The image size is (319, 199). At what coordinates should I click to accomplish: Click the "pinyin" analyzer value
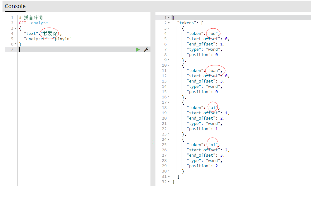tap(62, 39)
